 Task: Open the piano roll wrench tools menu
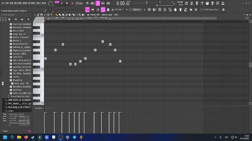[38, 15]
